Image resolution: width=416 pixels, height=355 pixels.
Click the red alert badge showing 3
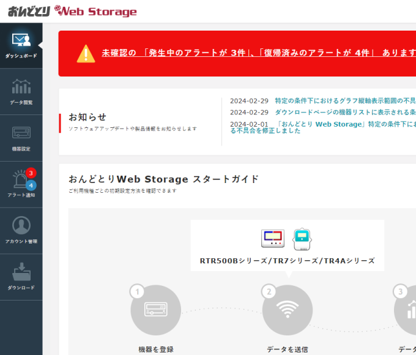[x=31, y=173]
